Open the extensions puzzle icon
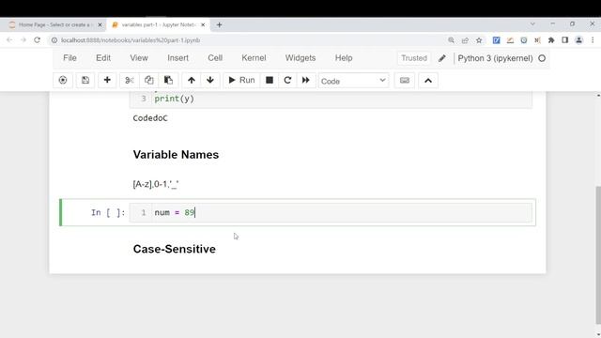The height and width of the screenshot is (338, 601). click(551, 40)
